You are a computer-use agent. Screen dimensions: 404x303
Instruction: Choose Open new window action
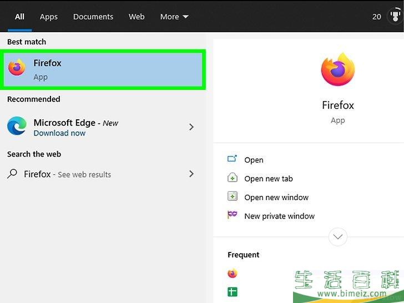[276, 198]
